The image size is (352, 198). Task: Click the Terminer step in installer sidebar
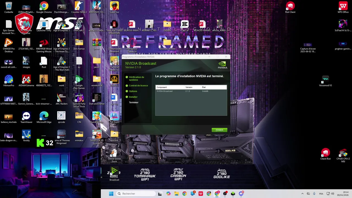coord(134,102)
